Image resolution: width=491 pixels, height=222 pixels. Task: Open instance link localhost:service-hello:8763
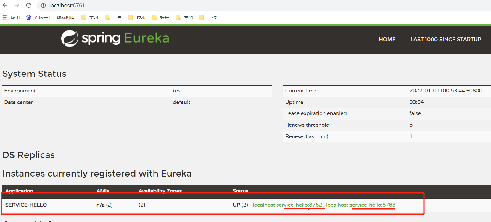point(361,205)
